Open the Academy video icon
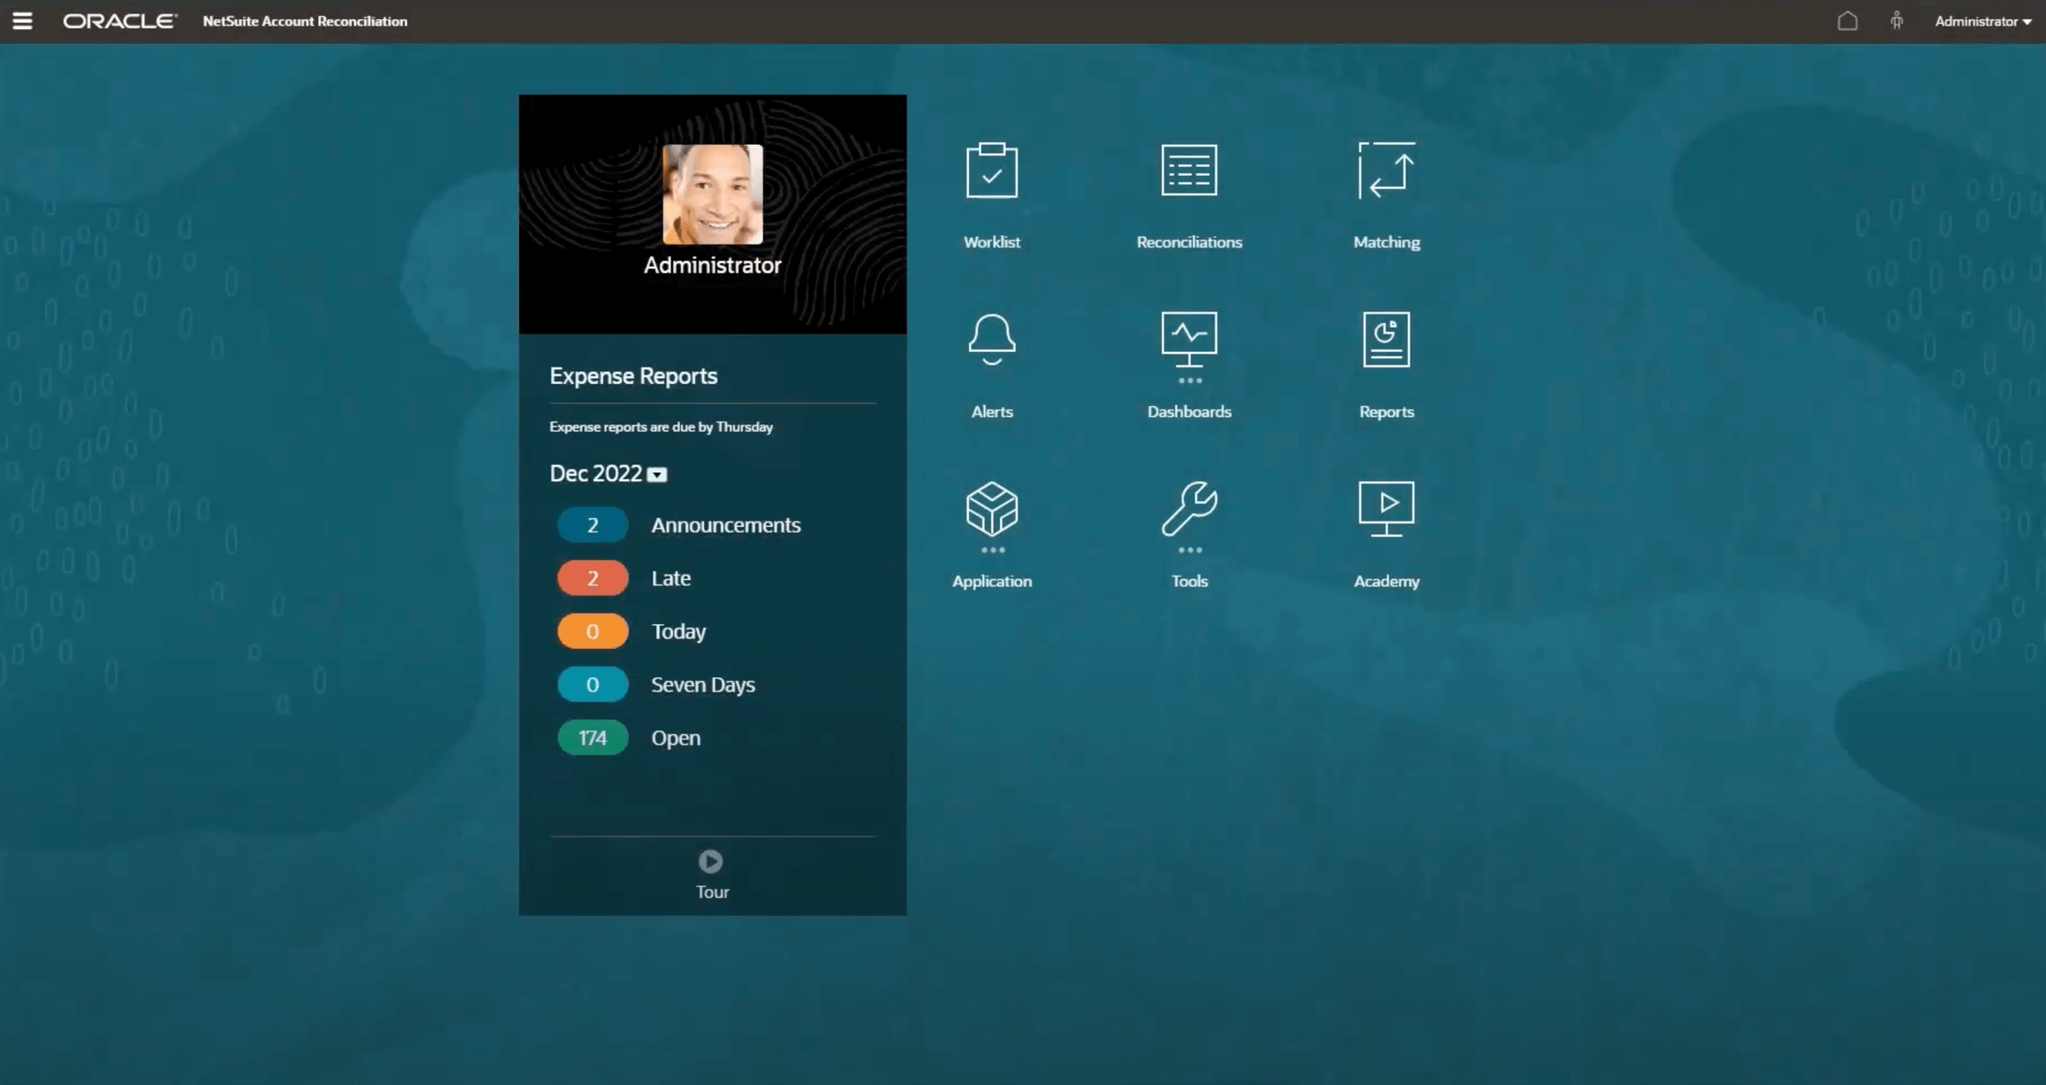This screenshot has height=1085, width=2046. pyautogui.click(x=1386, y=509)
